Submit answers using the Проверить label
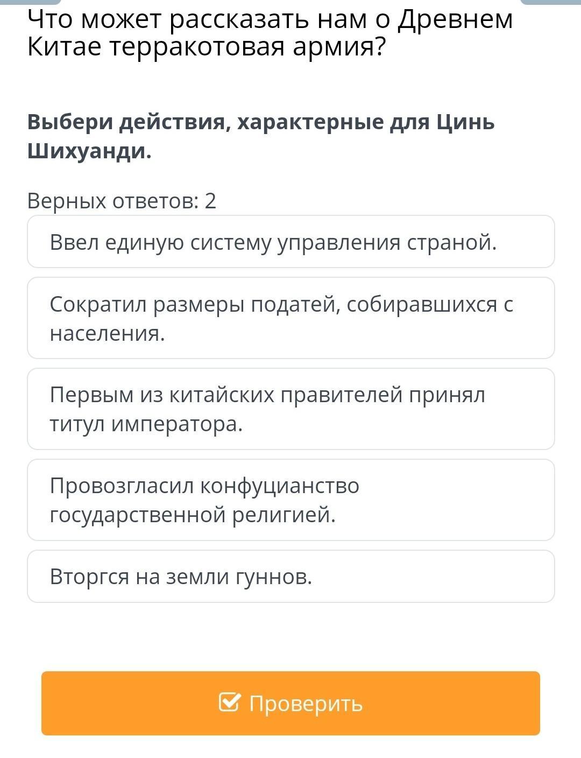Viewport: 581px width, 758px height. point(306,704)
